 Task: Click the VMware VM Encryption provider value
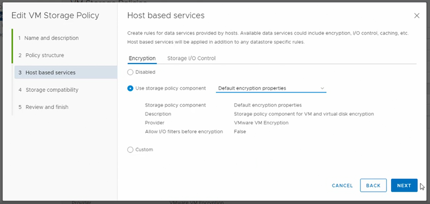pos(261,123)
